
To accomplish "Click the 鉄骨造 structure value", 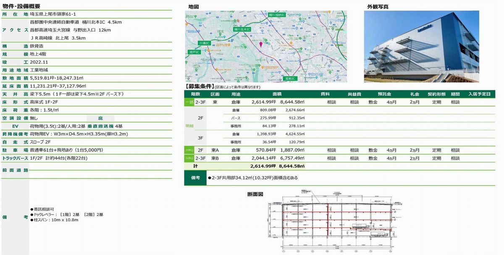I will (x=37, y=46).
